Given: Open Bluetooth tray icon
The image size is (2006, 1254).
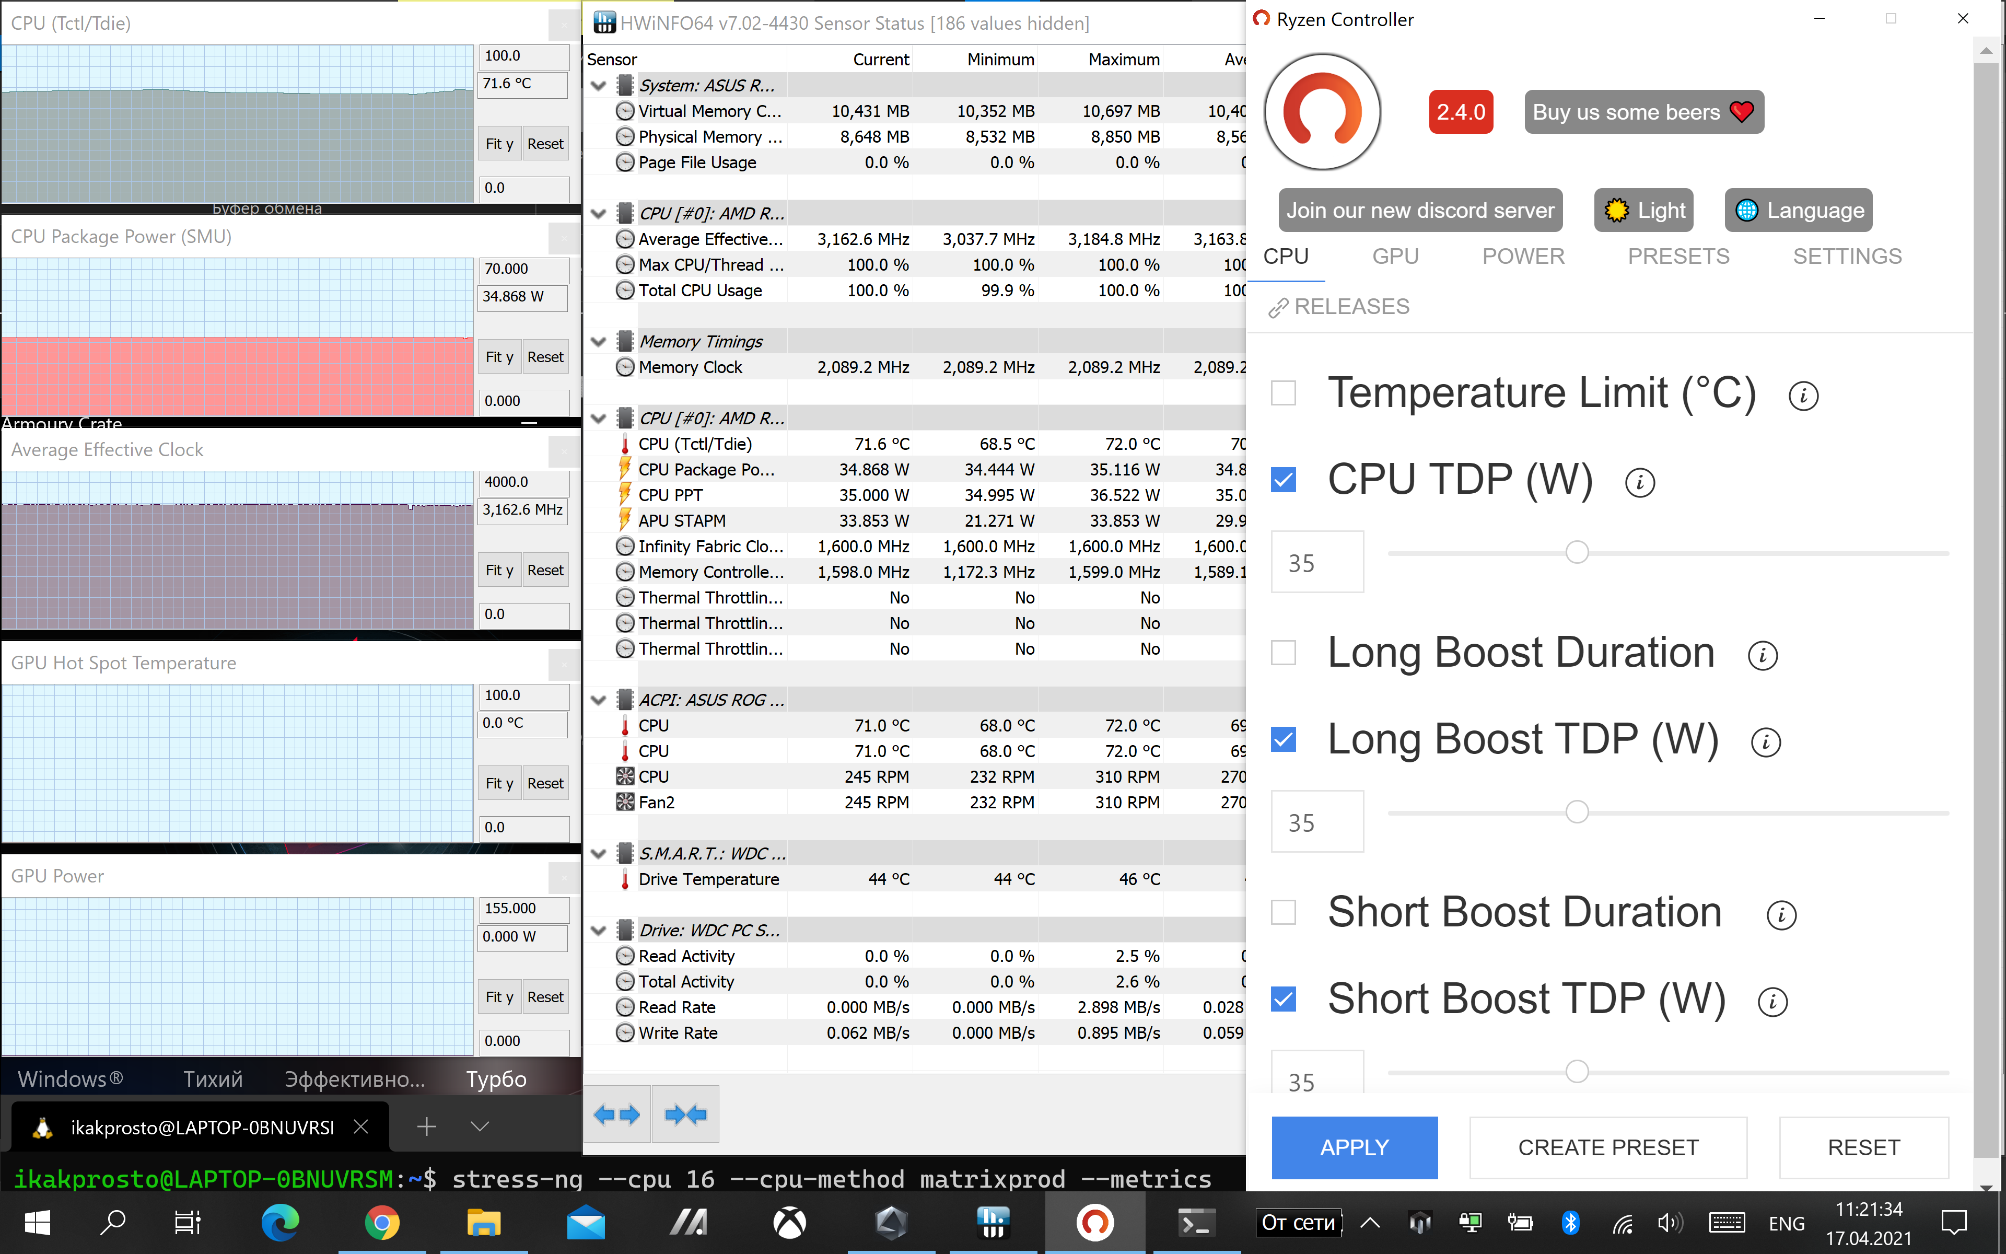Looking at the screenshot, I should point(1571,1223).
